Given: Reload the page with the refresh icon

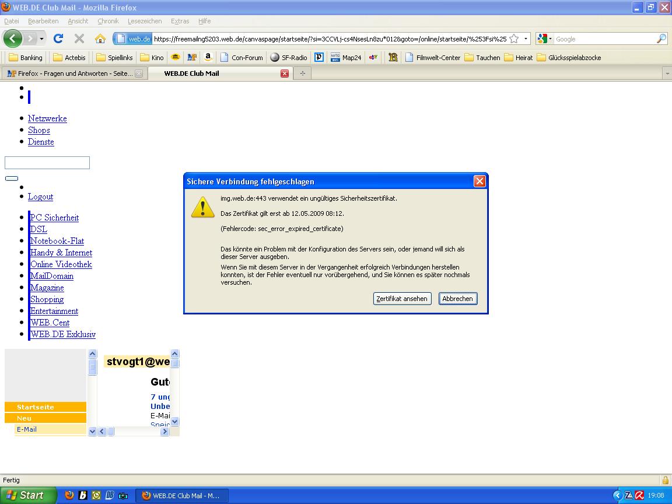Looking at the screenshot, I should 58,38.
